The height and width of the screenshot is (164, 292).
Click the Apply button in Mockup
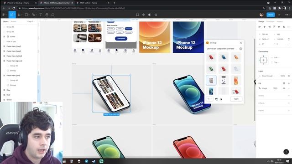coord(236,99)
